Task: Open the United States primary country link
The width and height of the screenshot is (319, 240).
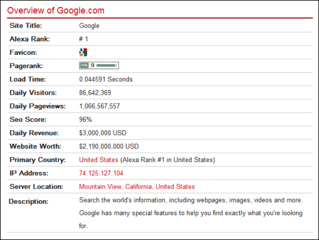Action: [x=99, y=160]
